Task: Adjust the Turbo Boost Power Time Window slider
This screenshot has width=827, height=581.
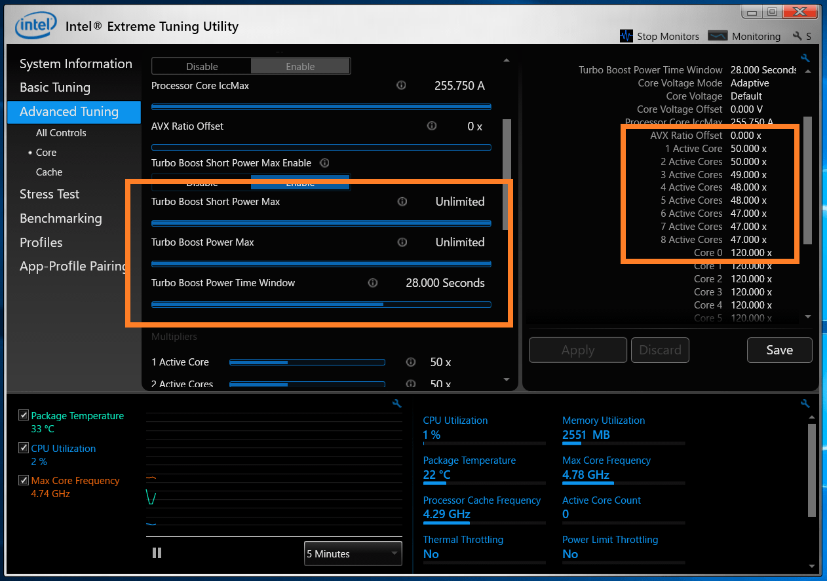Action: 321,304
